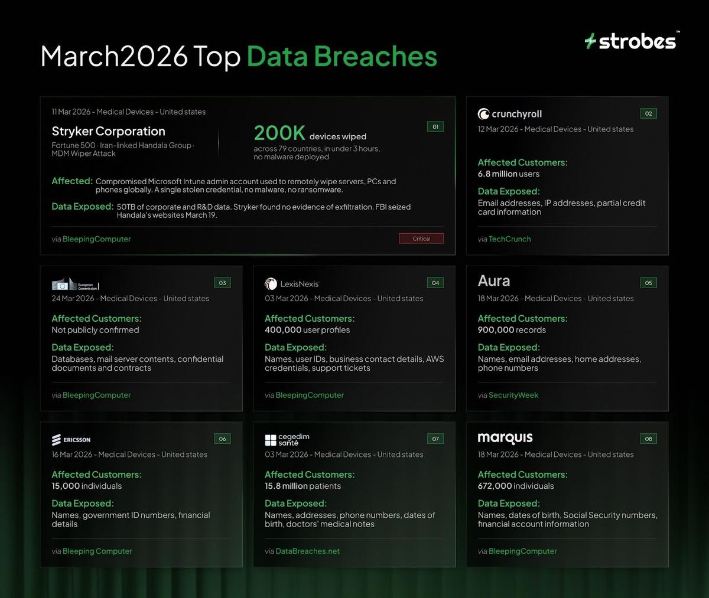Open the SecurityWeek source link

tap(513, 395)
